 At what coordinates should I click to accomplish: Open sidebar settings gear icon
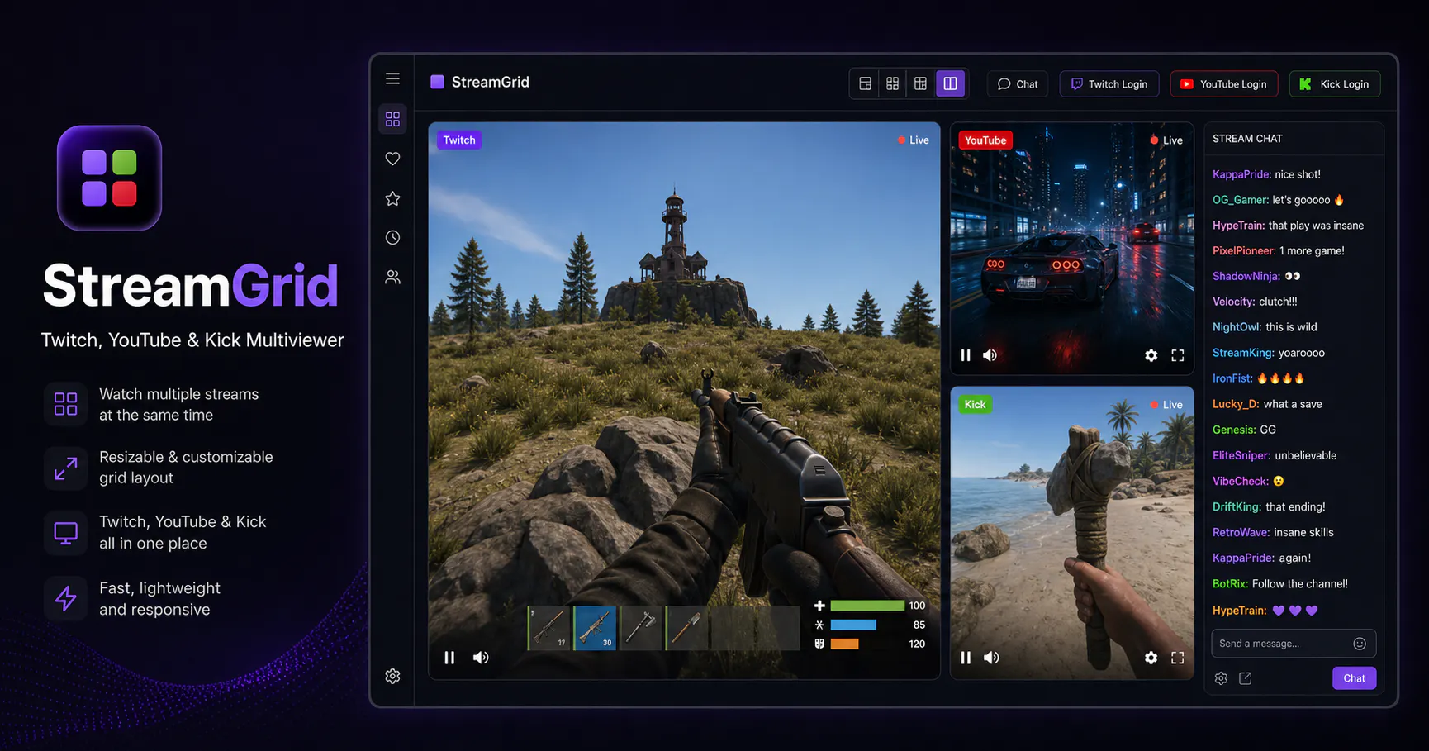click(x=392, y=676)
